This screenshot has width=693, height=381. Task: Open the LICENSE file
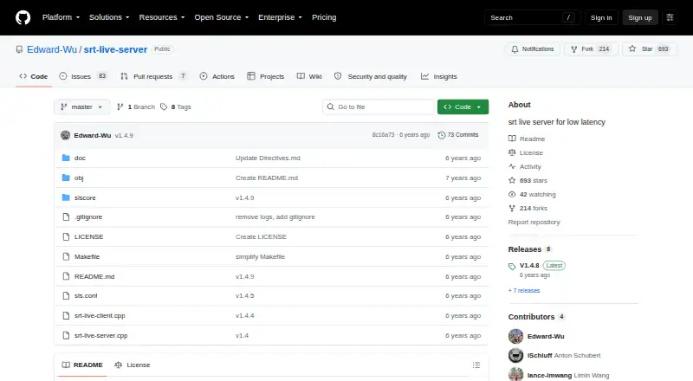[89, 237]
